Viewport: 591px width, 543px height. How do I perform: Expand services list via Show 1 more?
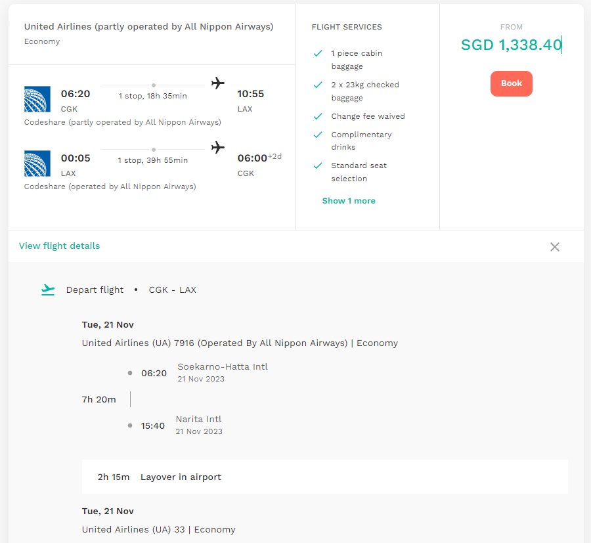coord(349,201)
